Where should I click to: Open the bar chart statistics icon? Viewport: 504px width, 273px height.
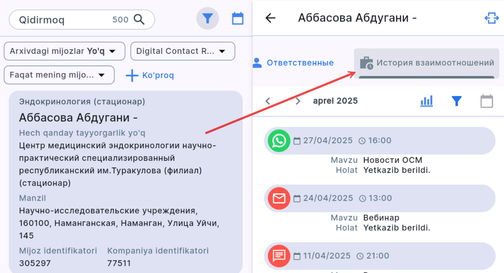[x=426, y=101]
